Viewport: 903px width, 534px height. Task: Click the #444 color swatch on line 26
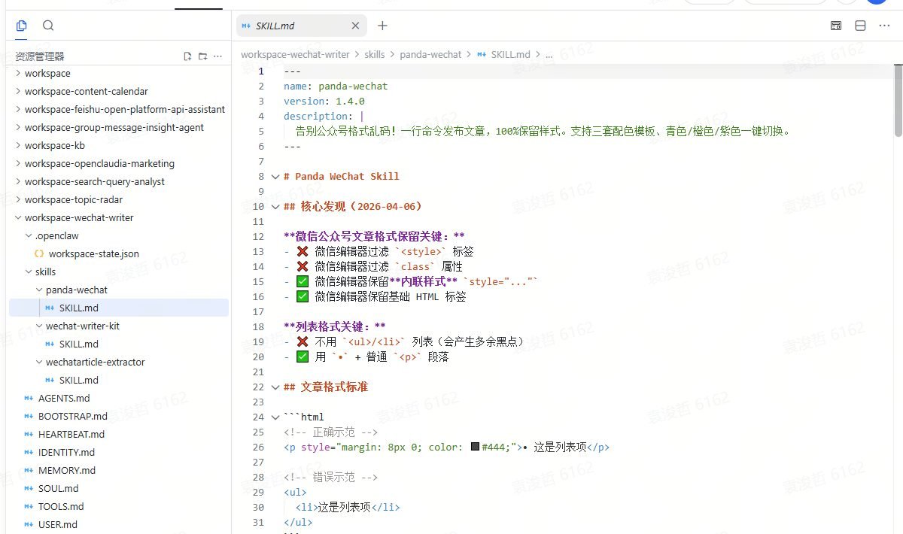pos(475,447)
